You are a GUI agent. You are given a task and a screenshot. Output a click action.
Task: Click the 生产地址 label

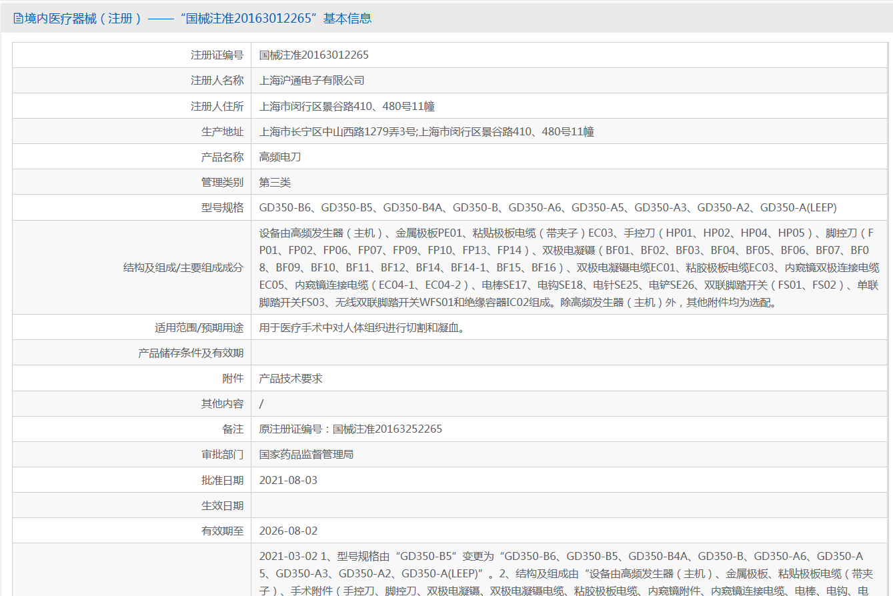[x=223, y=131]
